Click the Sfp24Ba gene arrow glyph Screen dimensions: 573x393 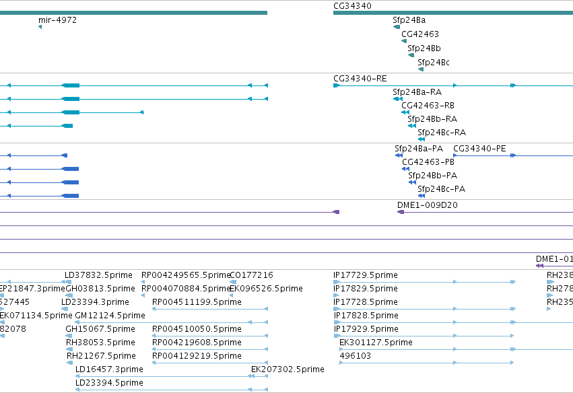click(x=397, y=27)
